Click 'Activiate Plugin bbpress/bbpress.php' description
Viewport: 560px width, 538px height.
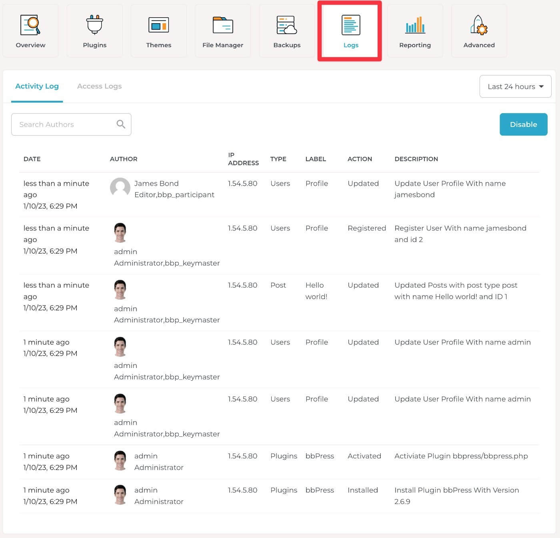click(x=461, y=456)
